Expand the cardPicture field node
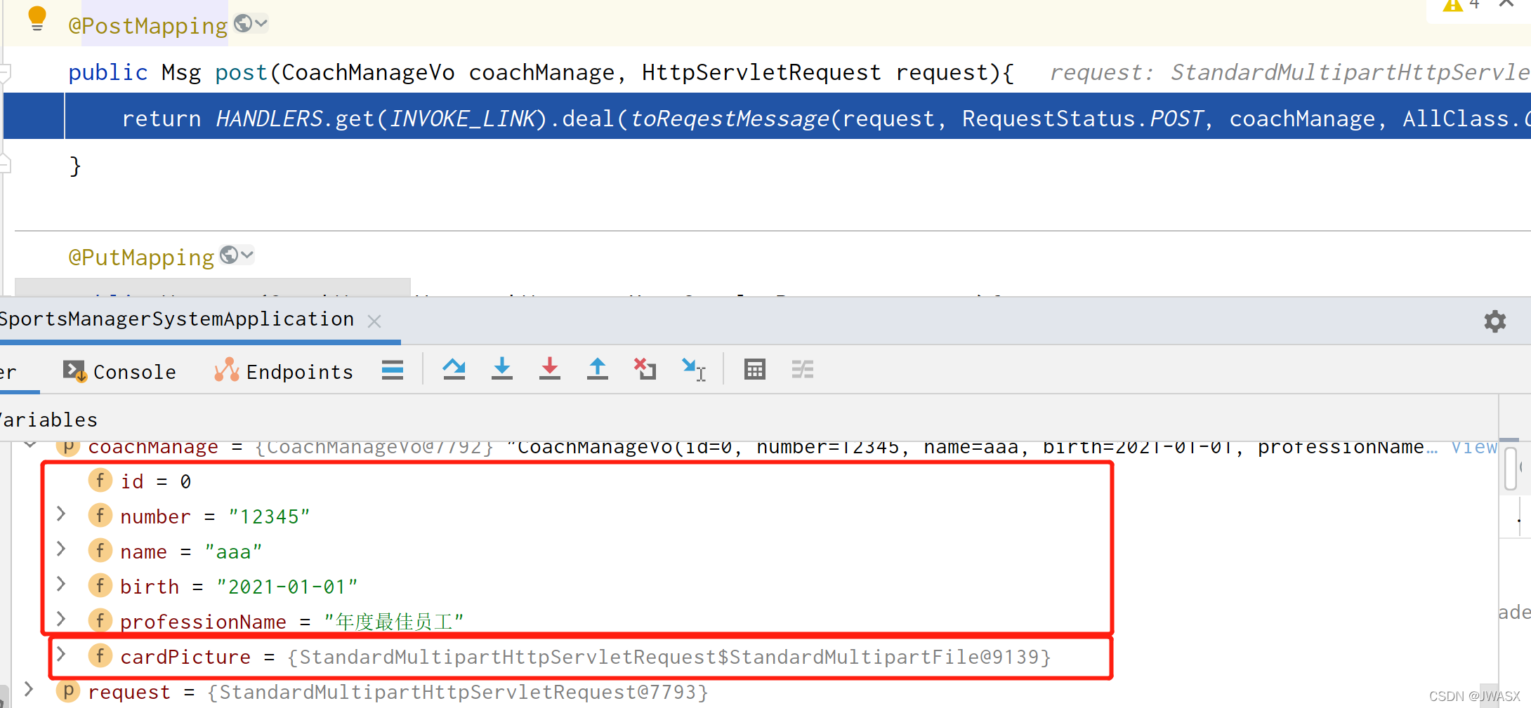 pos(61,655)
